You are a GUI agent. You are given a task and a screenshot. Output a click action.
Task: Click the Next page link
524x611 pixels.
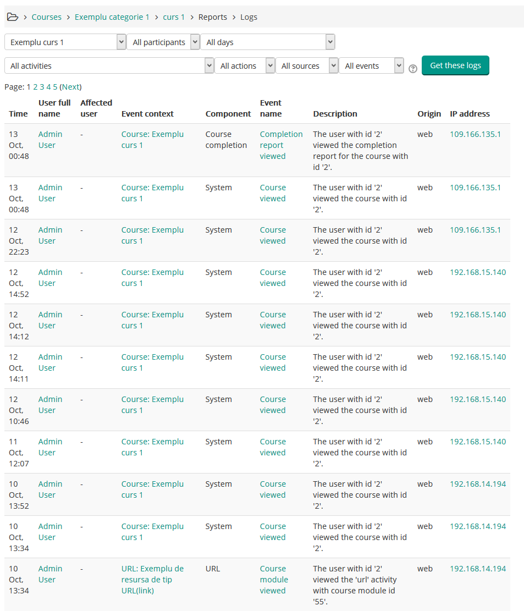71,86
